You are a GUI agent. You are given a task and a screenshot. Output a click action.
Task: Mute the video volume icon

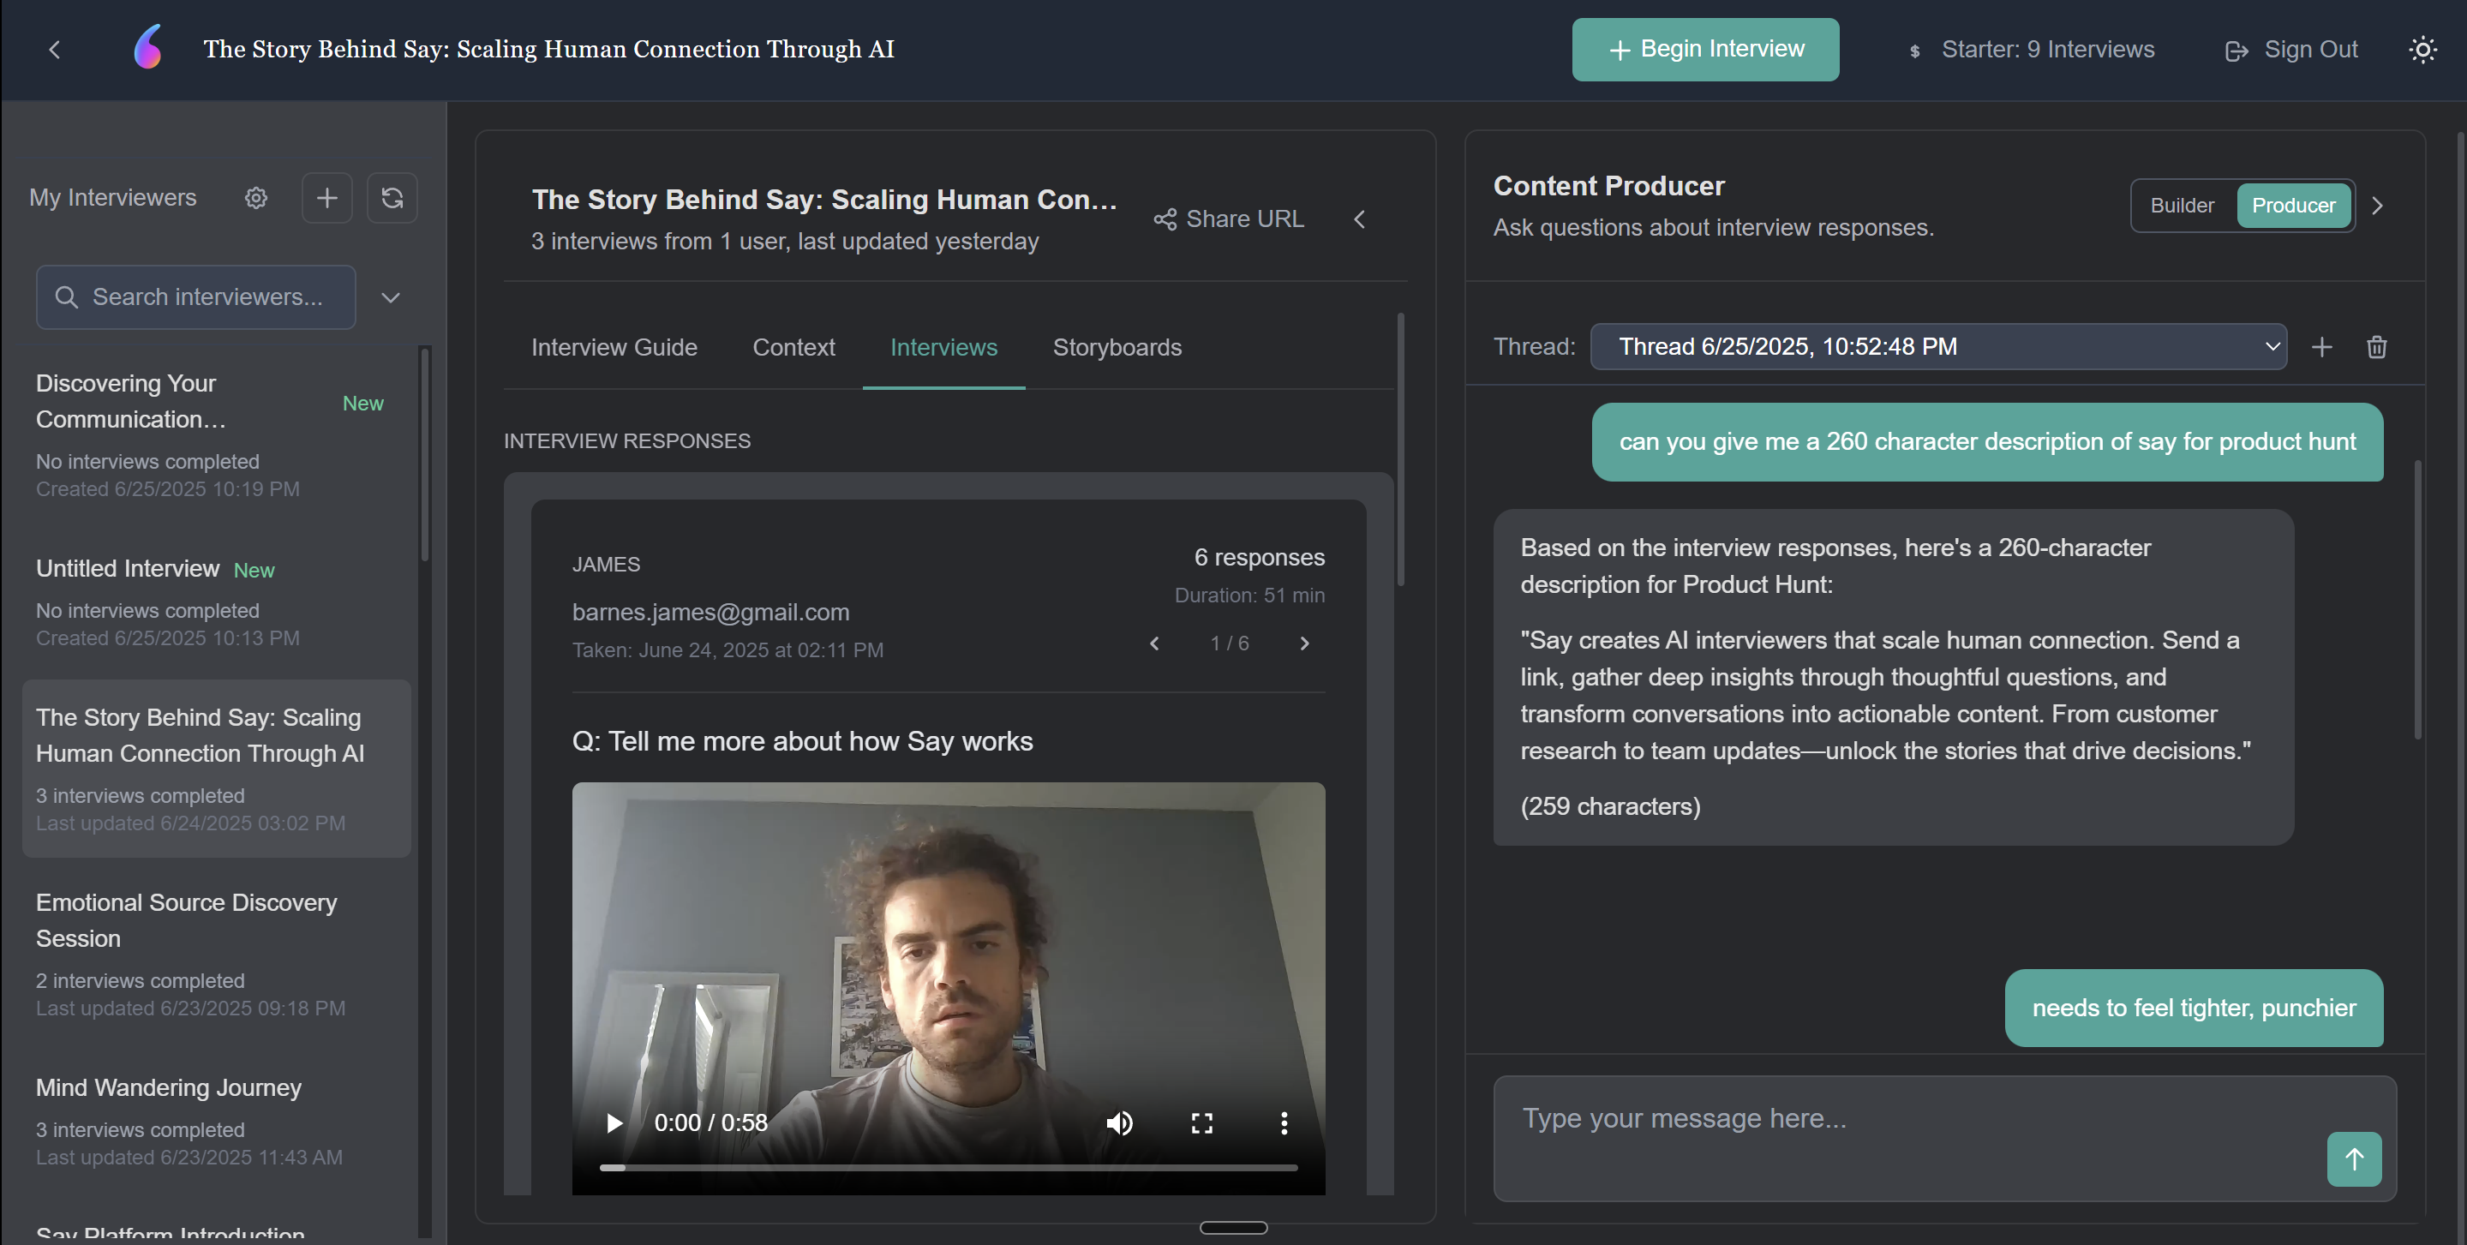coord(1120,1123)
